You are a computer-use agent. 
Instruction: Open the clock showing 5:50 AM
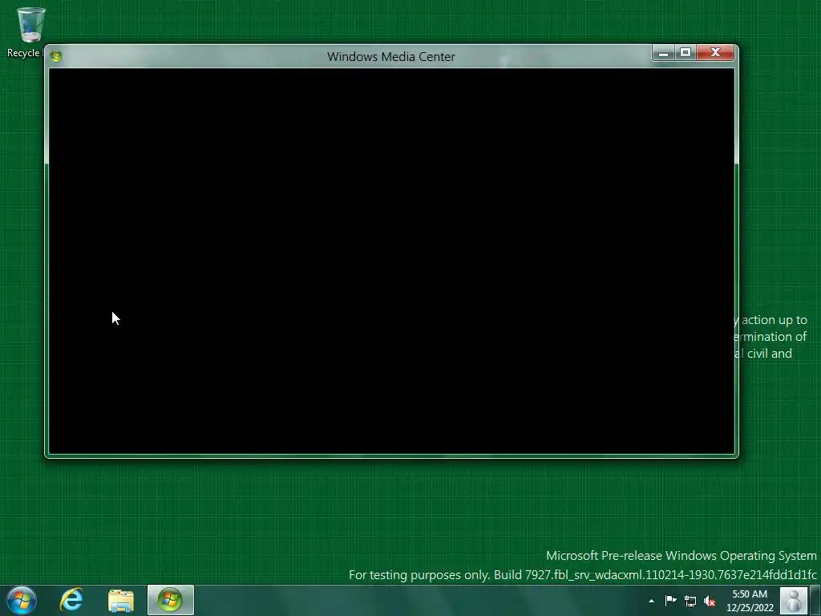(750, 601)
